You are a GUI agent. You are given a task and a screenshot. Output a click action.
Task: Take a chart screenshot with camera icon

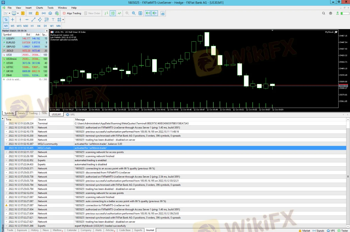(163, 13)
